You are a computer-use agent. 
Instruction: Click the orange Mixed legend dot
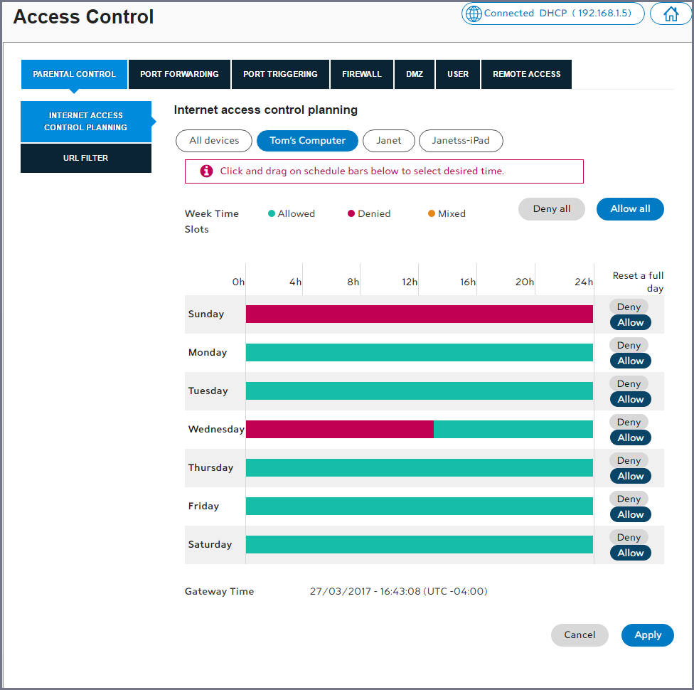coord(432,213)
